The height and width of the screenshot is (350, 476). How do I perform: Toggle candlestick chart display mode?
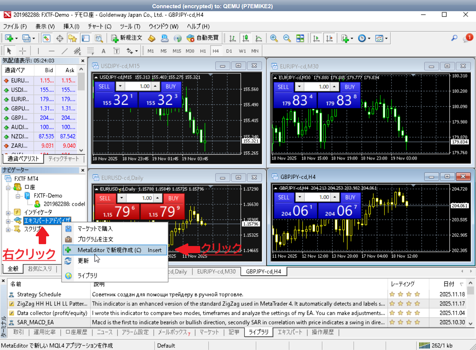(245, 38)
